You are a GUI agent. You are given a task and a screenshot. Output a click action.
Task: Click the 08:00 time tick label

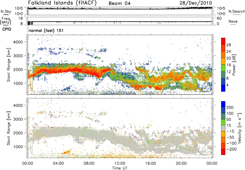[89, 164]
